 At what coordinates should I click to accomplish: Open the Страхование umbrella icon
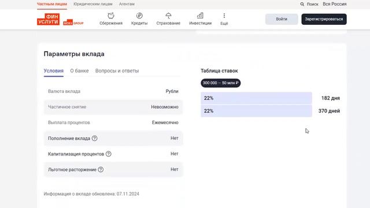coord(168,16)
